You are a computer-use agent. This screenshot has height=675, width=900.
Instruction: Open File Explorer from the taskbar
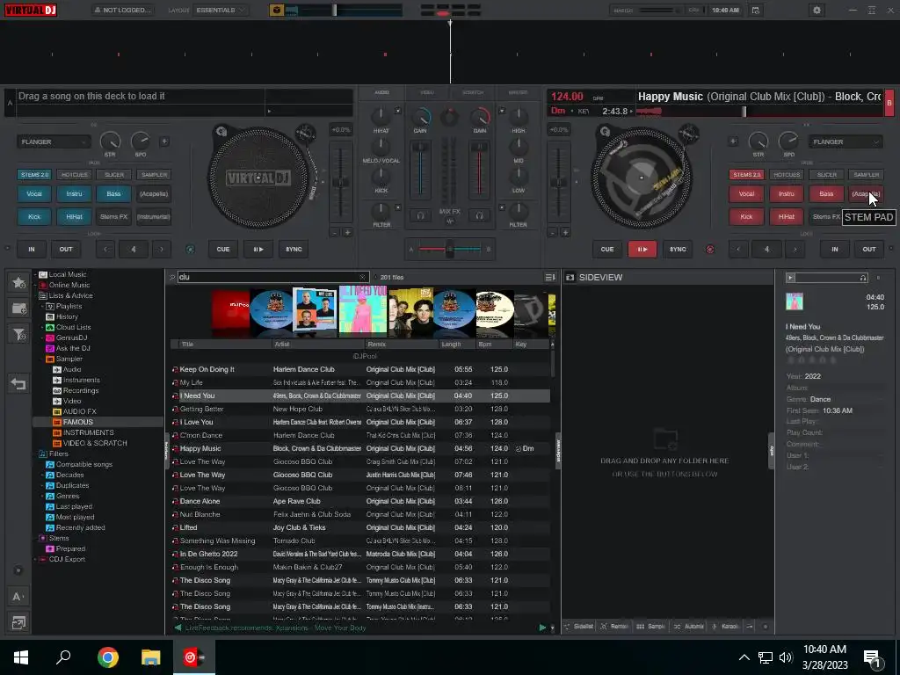click(151, 657)
